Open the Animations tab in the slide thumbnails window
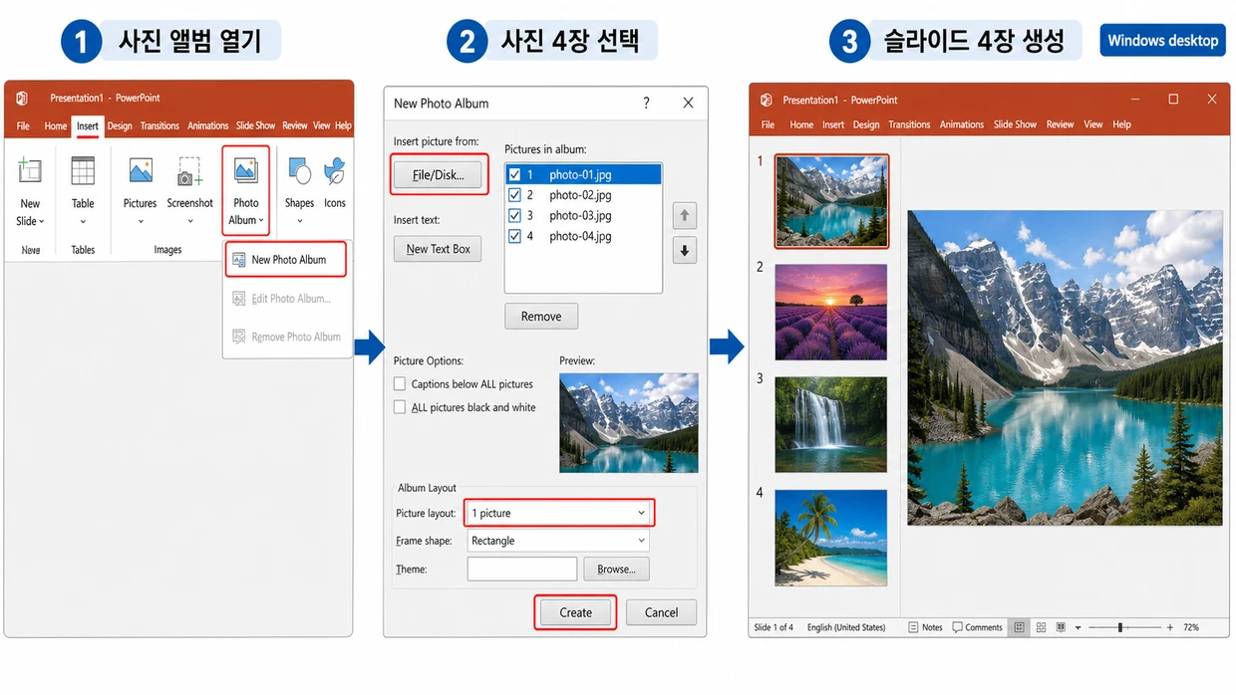 pos(962,124)
